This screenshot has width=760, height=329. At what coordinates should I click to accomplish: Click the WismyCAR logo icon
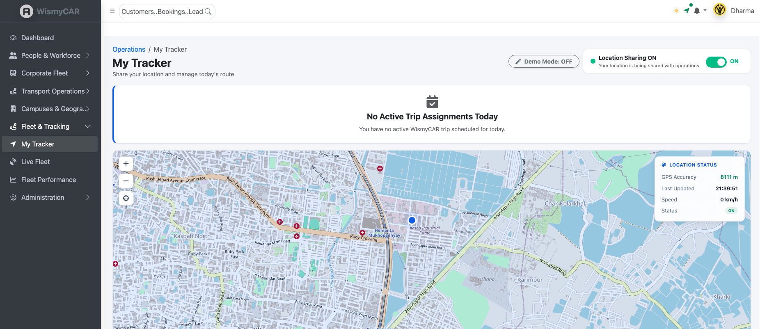tap(26, 11)
